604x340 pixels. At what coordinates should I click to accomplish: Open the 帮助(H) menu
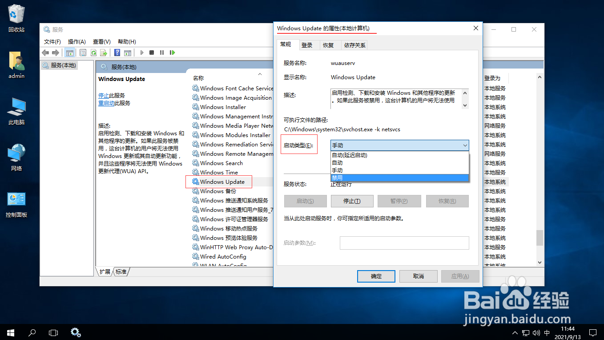(x=127, y=41)
